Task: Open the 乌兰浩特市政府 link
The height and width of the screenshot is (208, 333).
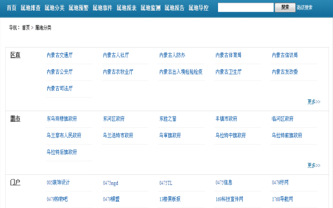Action: point(118,135)
